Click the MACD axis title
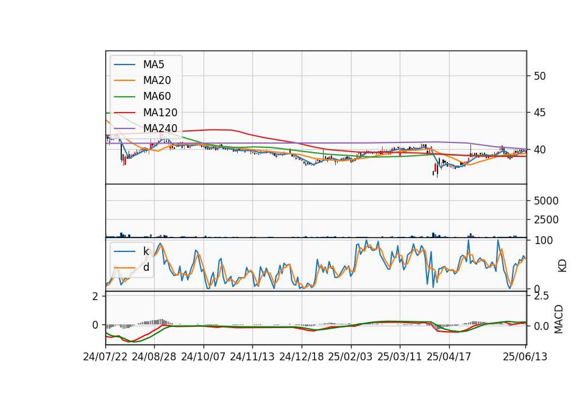585x420 pixels. pos(559,319)
